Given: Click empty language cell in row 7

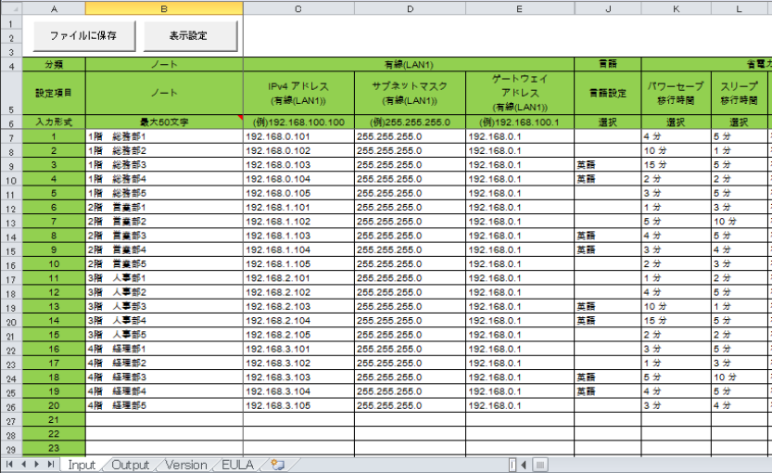Looking at the screenshot, I should [x=608, y=136].
